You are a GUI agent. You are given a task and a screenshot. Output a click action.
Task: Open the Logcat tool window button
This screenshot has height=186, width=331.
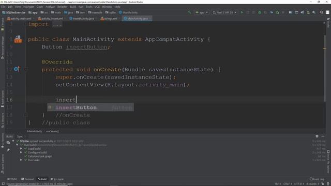(x=57, y=179)
